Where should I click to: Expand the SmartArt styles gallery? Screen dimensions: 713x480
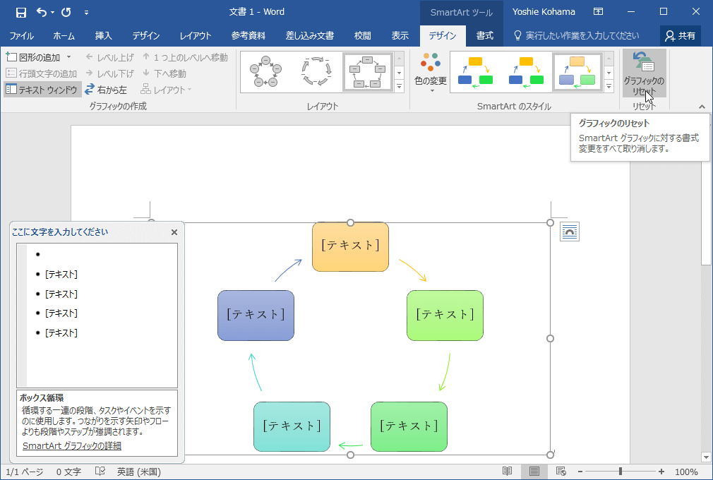click(x=609, y=86)
